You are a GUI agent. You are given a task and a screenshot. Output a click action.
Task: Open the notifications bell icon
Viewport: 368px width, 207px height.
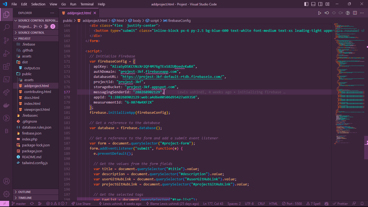(x=363, y=203)
